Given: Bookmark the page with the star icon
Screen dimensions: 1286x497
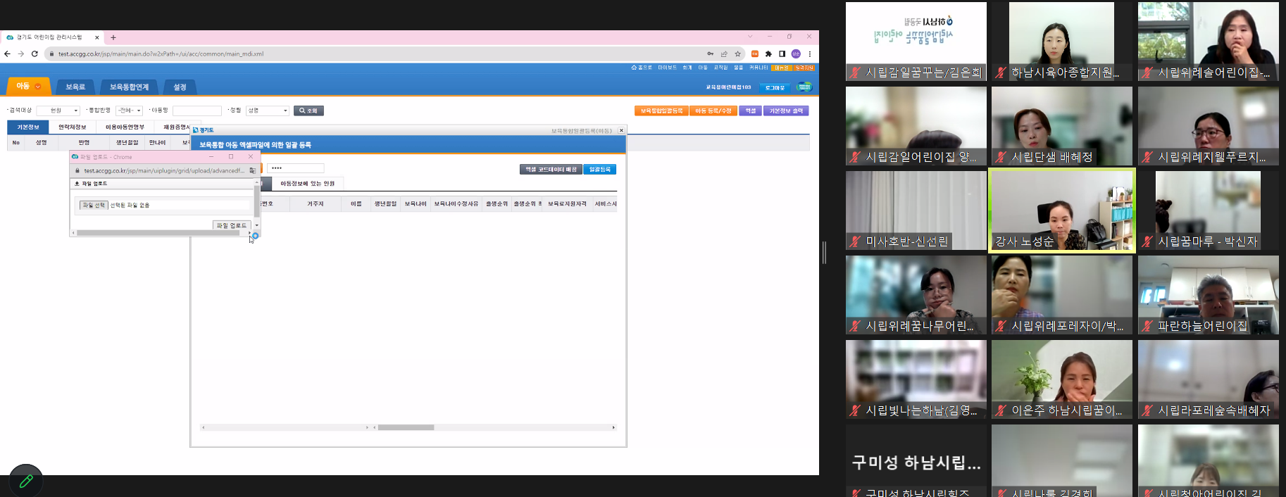Looking at the screenshot, I should [738, 54].
